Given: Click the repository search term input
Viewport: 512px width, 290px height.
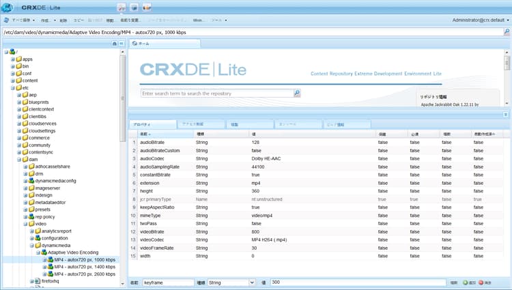Looking at the screenshot, I should point(218,93).
